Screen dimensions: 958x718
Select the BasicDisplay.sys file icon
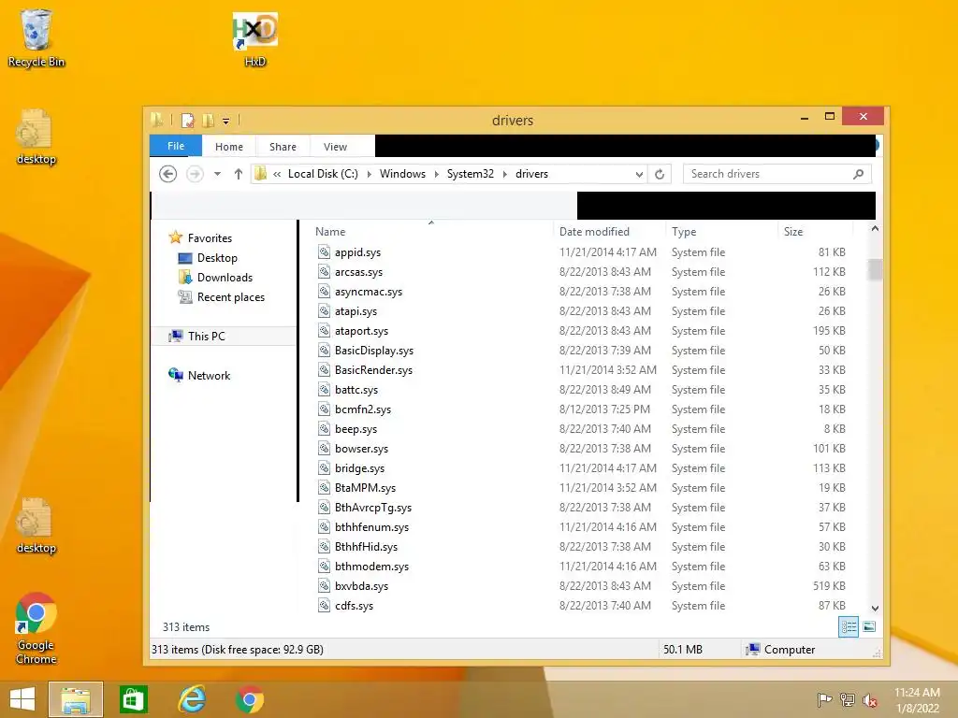click(324, 350)
